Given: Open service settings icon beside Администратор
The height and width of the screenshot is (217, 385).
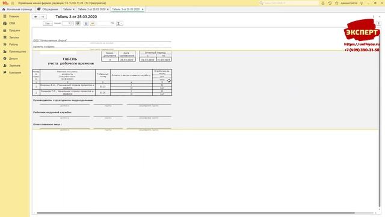Looking at the screenshot, I should [362, 3].
